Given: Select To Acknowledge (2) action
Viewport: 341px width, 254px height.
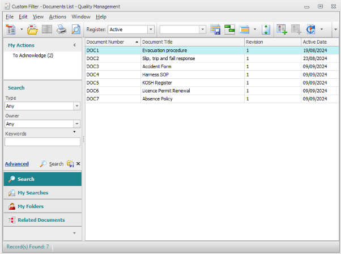Looking at the screenshot, I should pyautogui.click(x=33, y=56).
